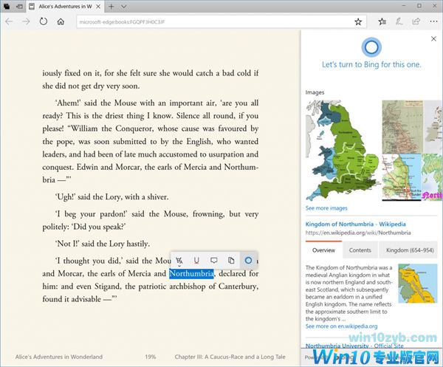Click the highlight tool in the selection popup
Image resolution: width=443 pixels, height=367 pixels.
point(179,260)
